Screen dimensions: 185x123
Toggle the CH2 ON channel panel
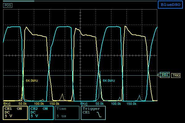(x=41, y=113)
